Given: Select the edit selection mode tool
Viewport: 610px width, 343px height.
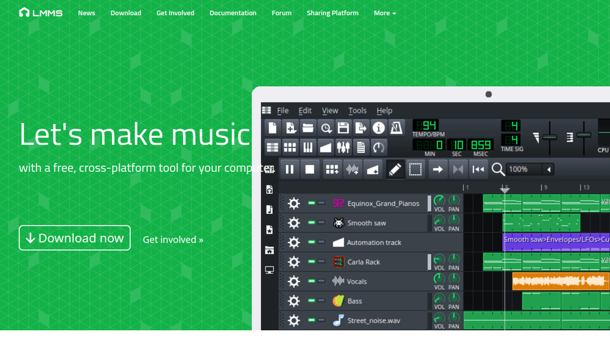Looking at the screenshot, I should coord(415,169).
